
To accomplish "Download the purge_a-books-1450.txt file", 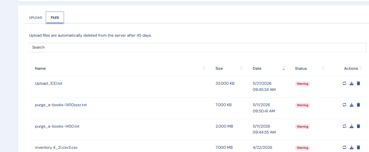I will [x=352, y=126].
